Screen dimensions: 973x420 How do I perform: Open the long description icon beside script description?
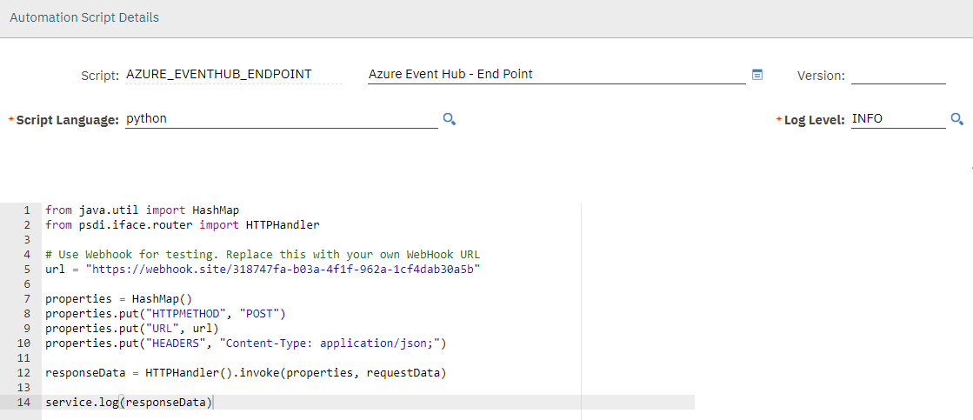pyautogui.click(x=757, y=75)
